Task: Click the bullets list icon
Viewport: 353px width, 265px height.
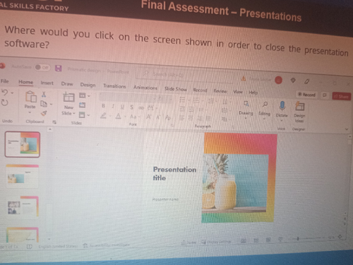Action: [182, 100]
